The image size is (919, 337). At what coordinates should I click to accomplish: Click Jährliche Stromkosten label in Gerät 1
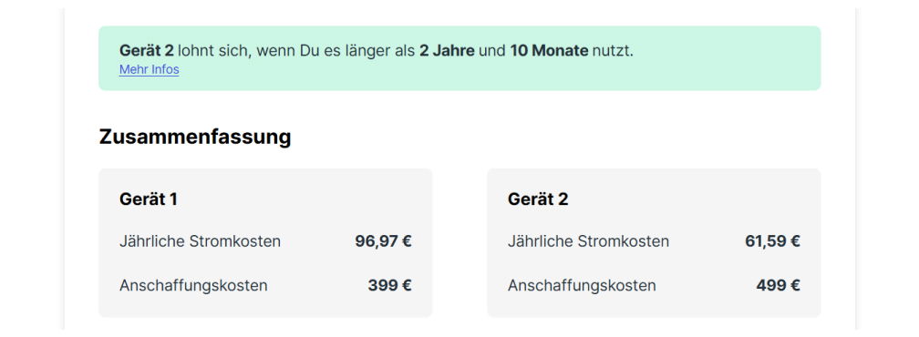pyautogui.click(x=200, y=241)
